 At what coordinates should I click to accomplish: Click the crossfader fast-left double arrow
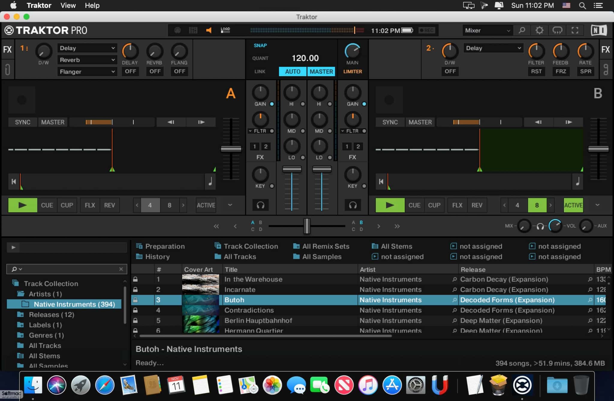[216, 226]
